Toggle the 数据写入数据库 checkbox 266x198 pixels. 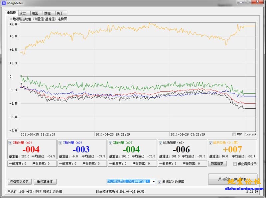(160, 182)
